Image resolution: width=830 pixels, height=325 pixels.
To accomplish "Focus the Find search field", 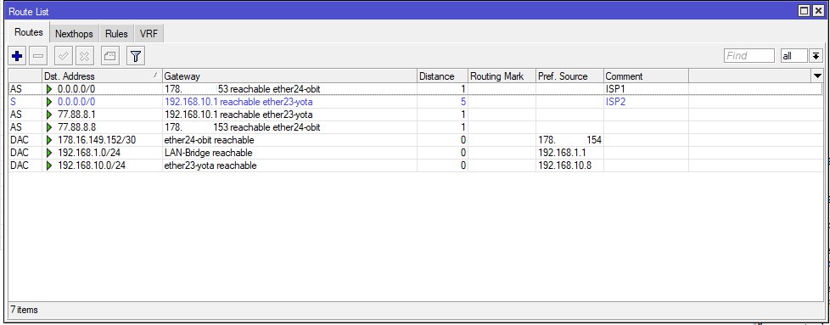I will (749, 55).
